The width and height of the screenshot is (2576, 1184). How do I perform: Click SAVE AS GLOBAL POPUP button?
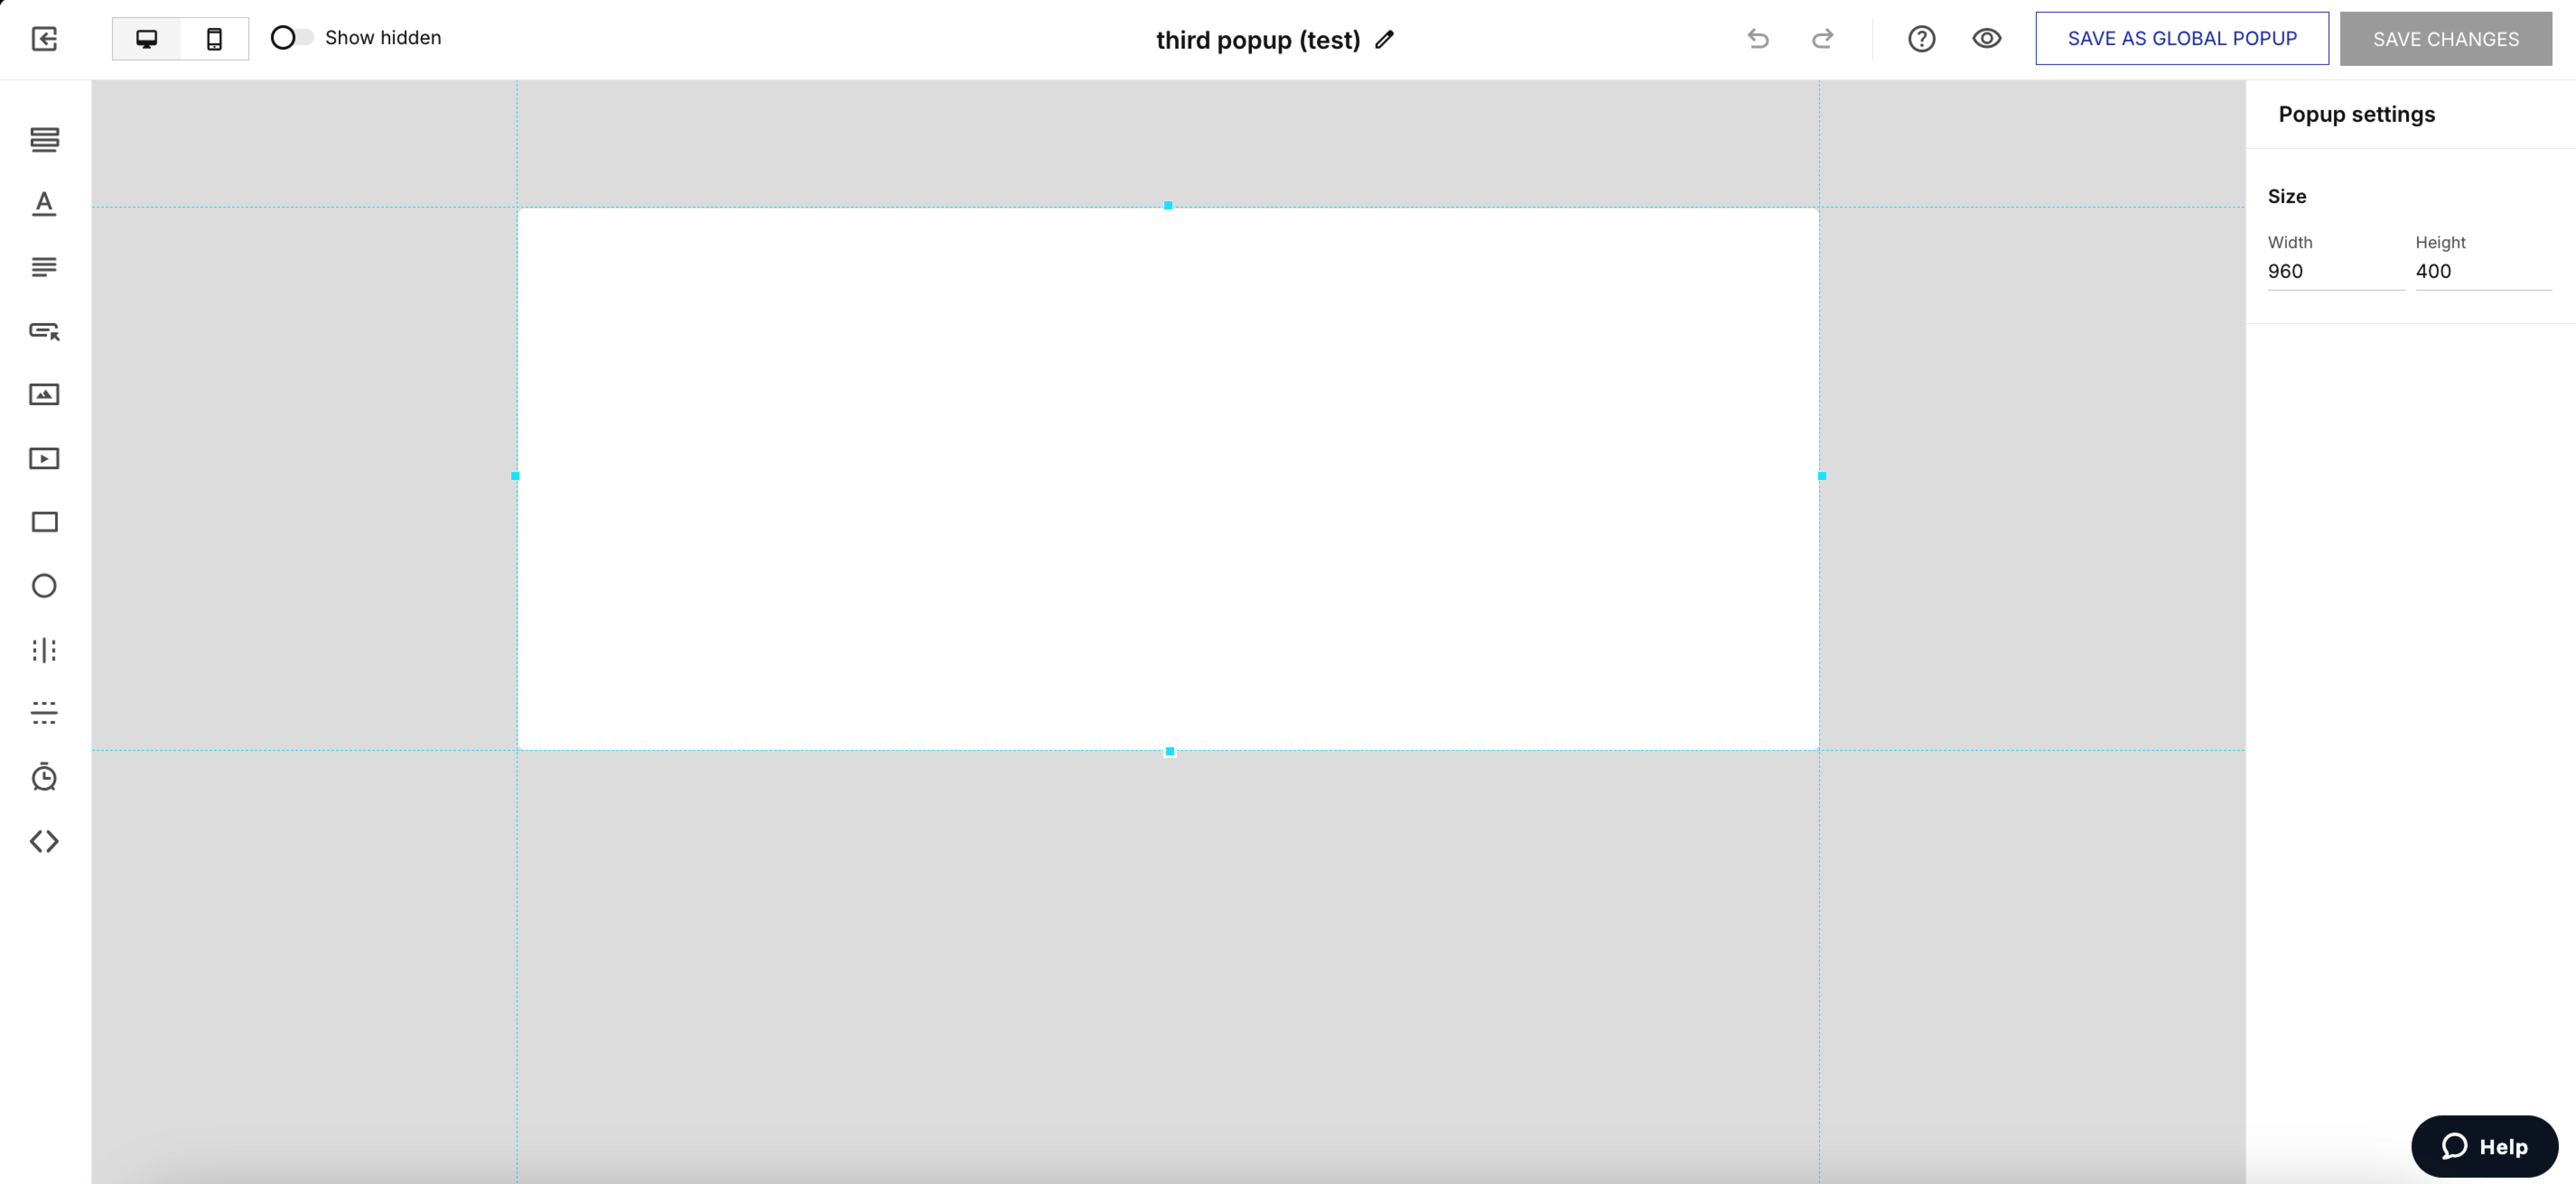2182,39
